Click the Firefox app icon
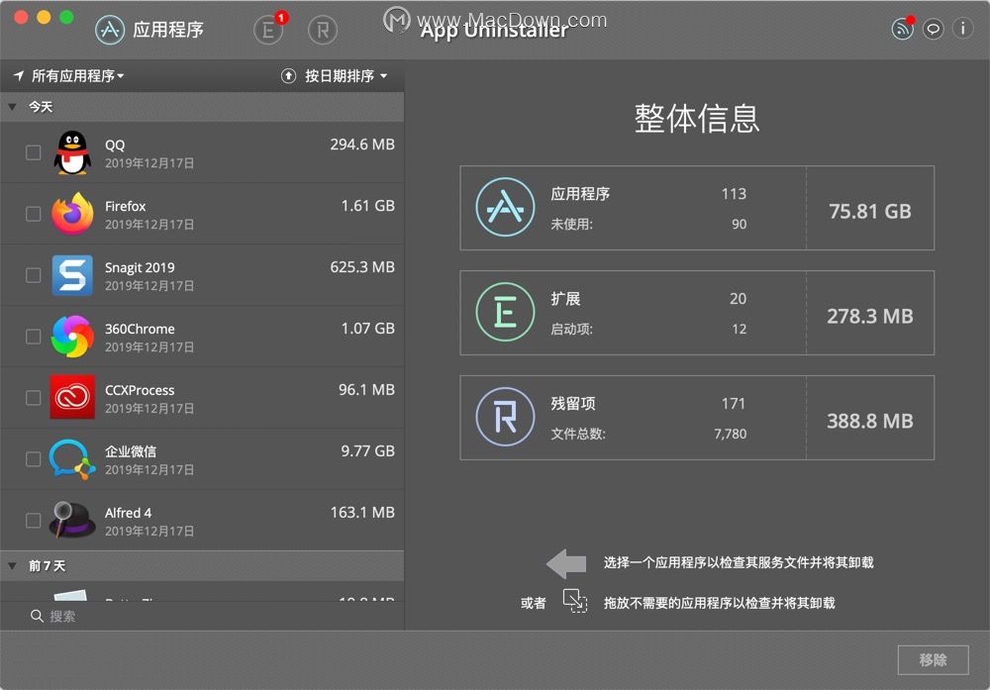Viewport: 990px width, 690px height. pos(72,214)
